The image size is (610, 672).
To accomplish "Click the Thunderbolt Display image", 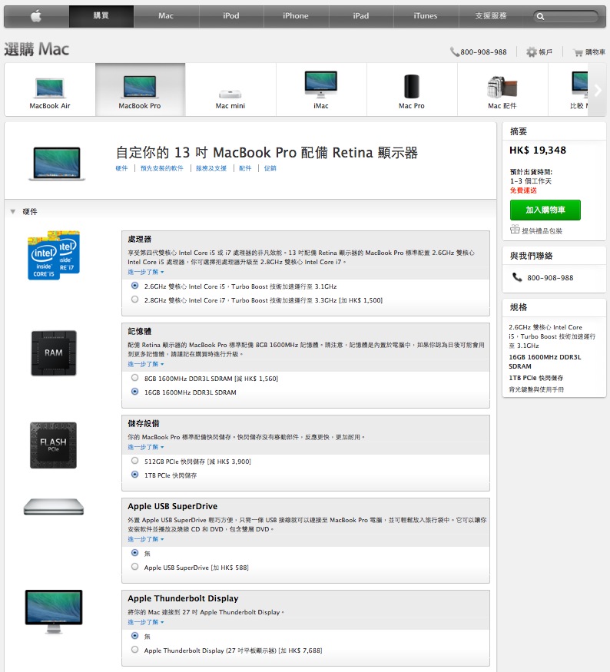I will click(54, 611).
